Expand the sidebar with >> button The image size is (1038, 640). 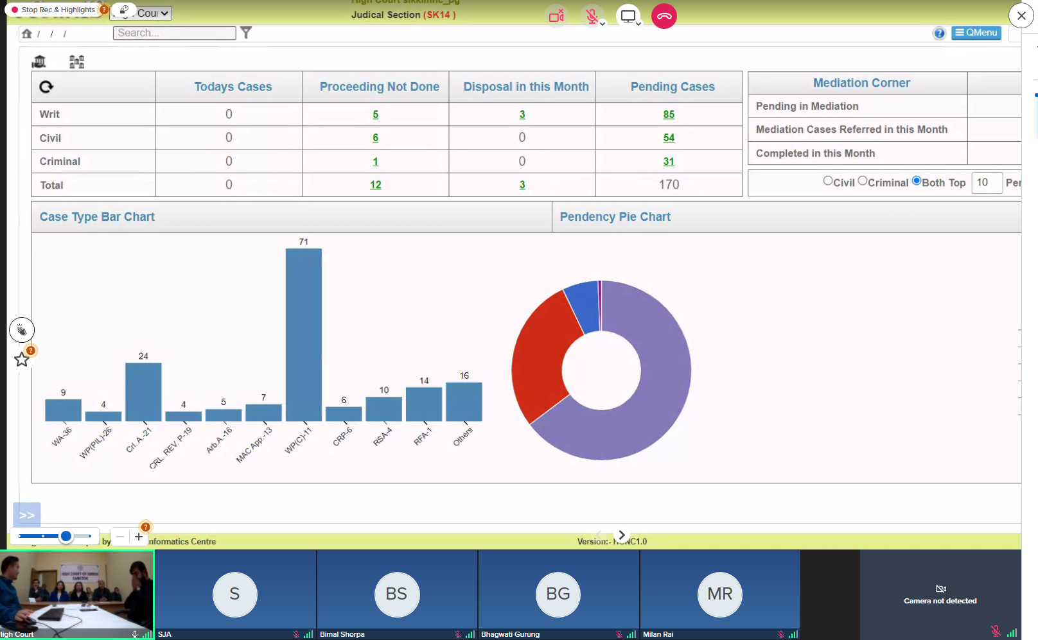click(27, 515)
